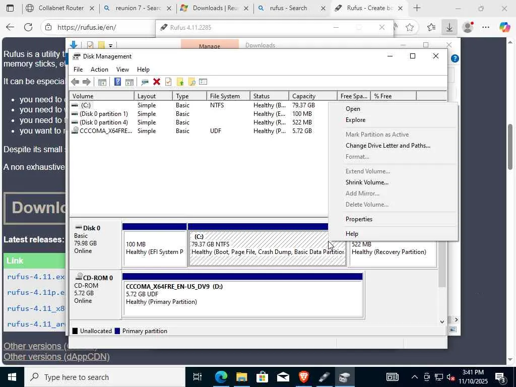Screen dimensions: 516x387
Task: Open the View menu in Disk Management
Action: [122, 70]
